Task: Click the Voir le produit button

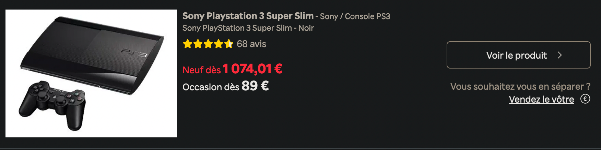Action: click(518, 55)
